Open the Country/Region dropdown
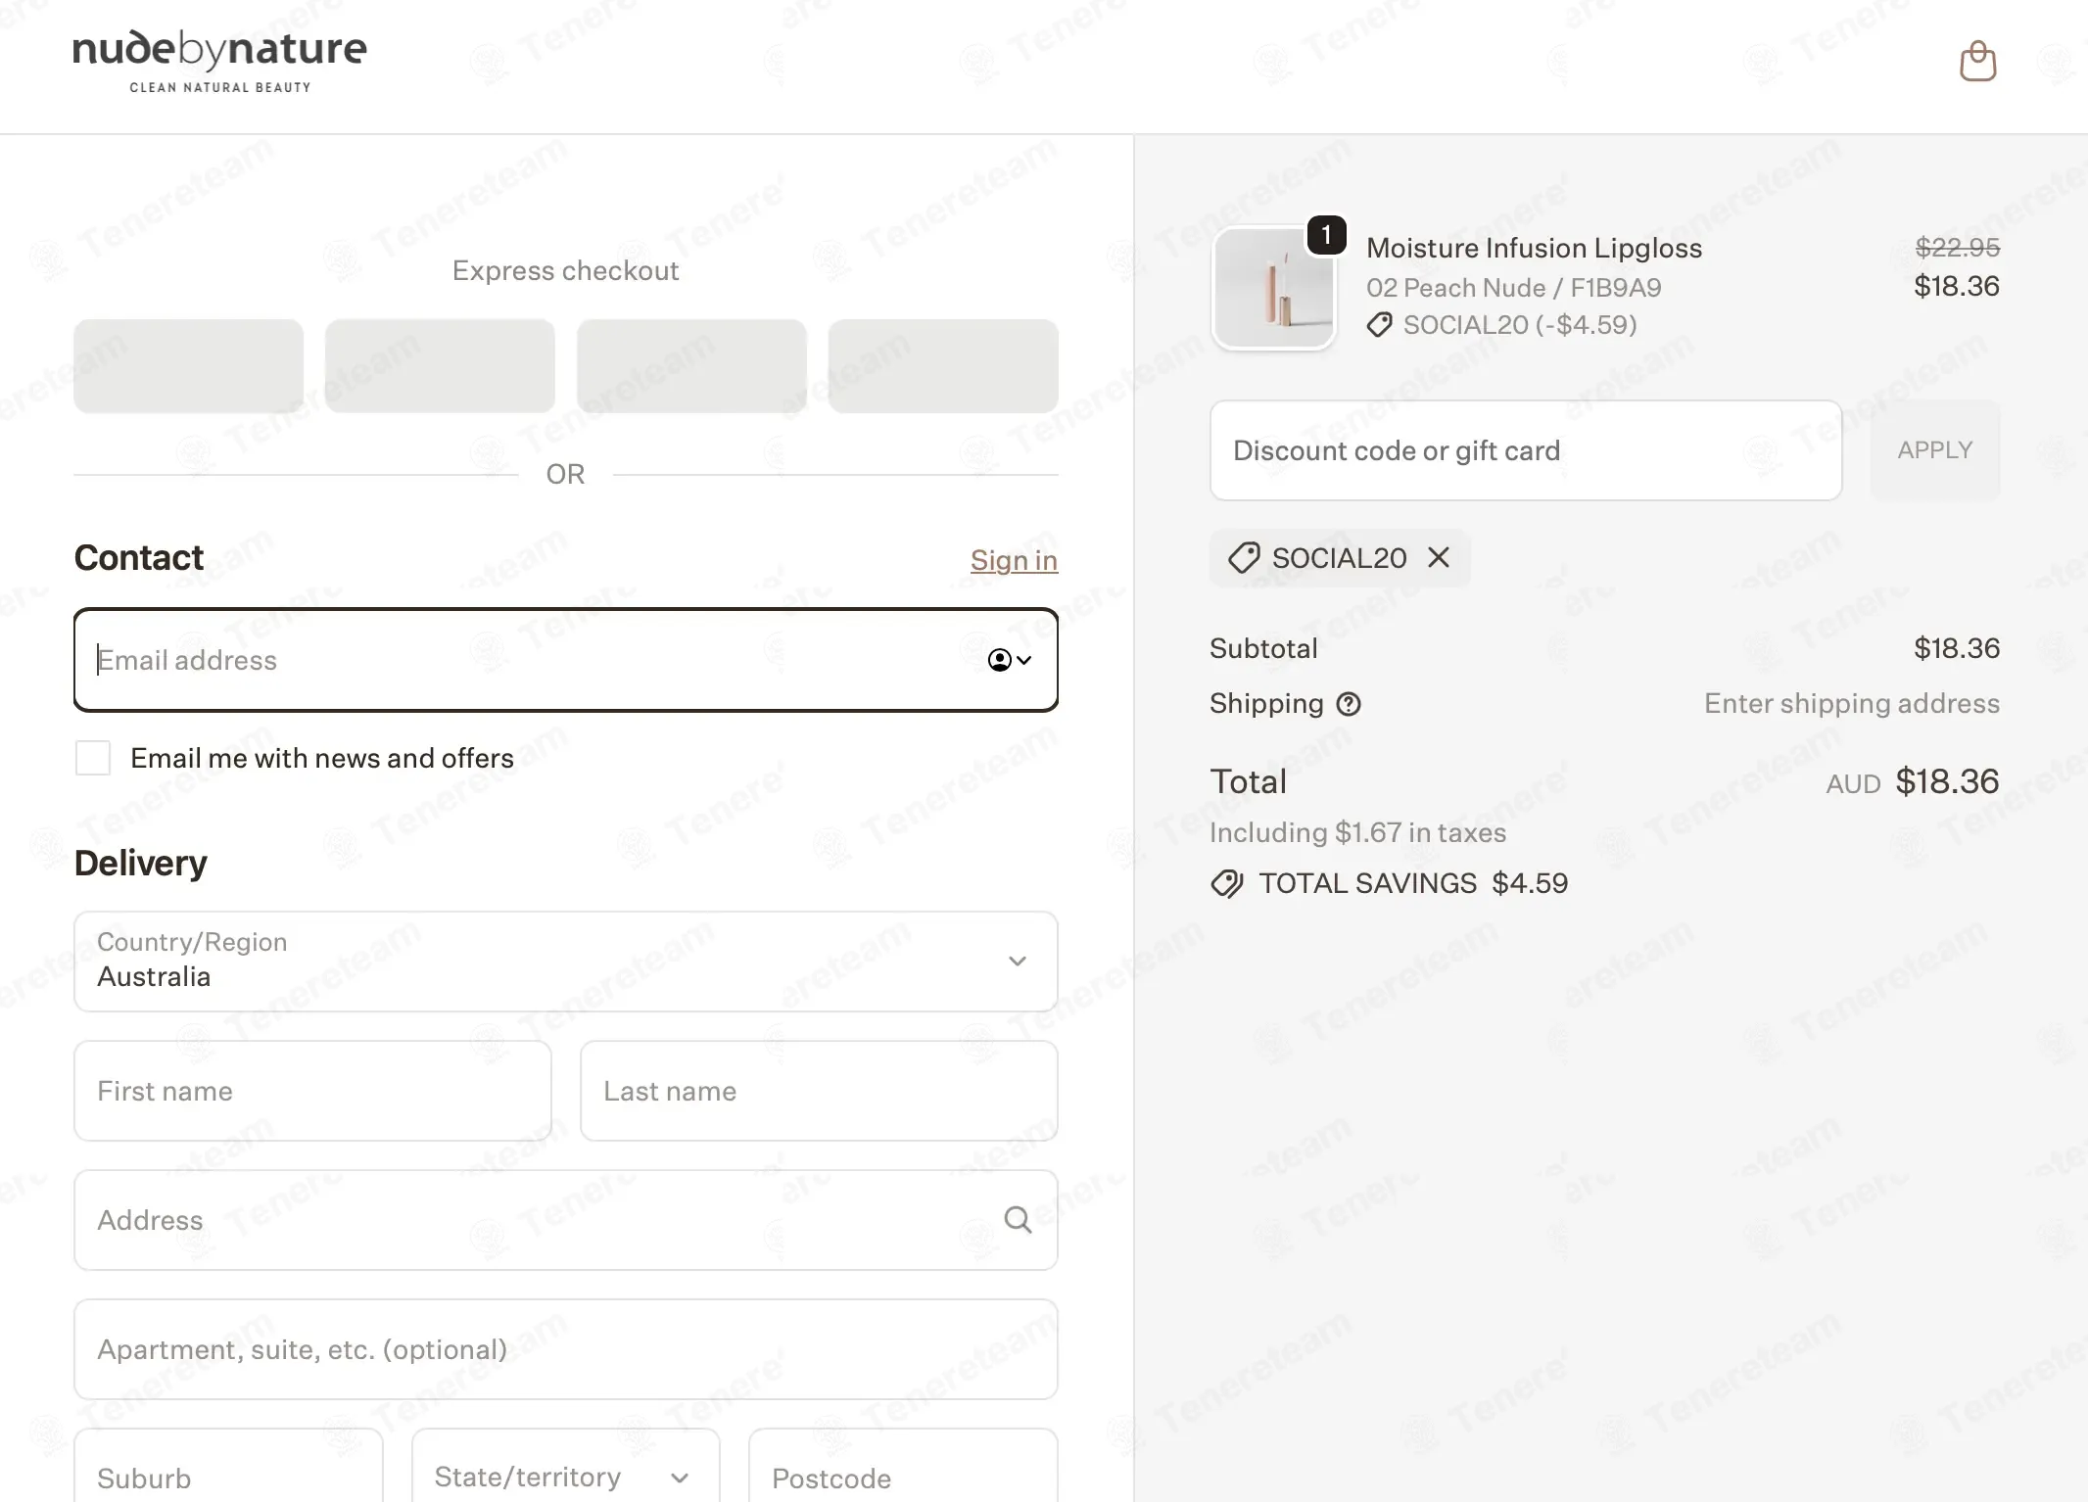Screen dimensions: 2088x1502 [x=566, y=962]
